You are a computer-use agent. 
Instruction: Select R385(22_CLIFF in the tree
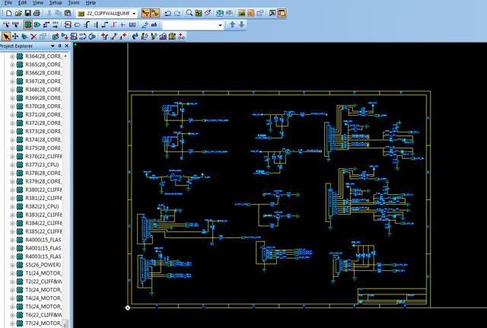[43, 231]
